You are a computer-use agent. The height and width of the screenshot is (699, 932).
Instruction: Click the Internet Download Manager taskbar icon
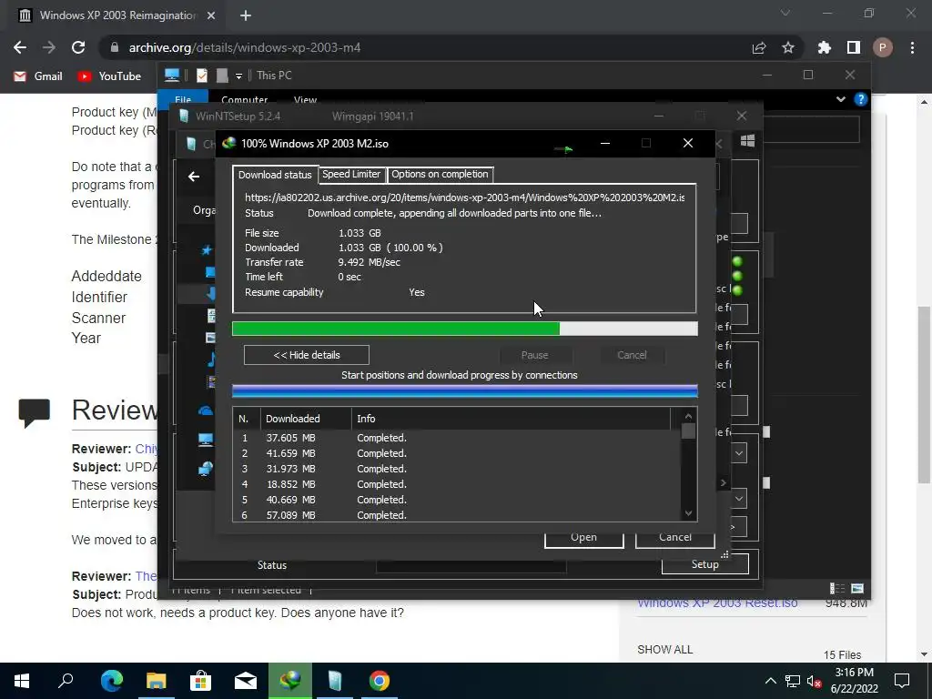coord(290,681)
